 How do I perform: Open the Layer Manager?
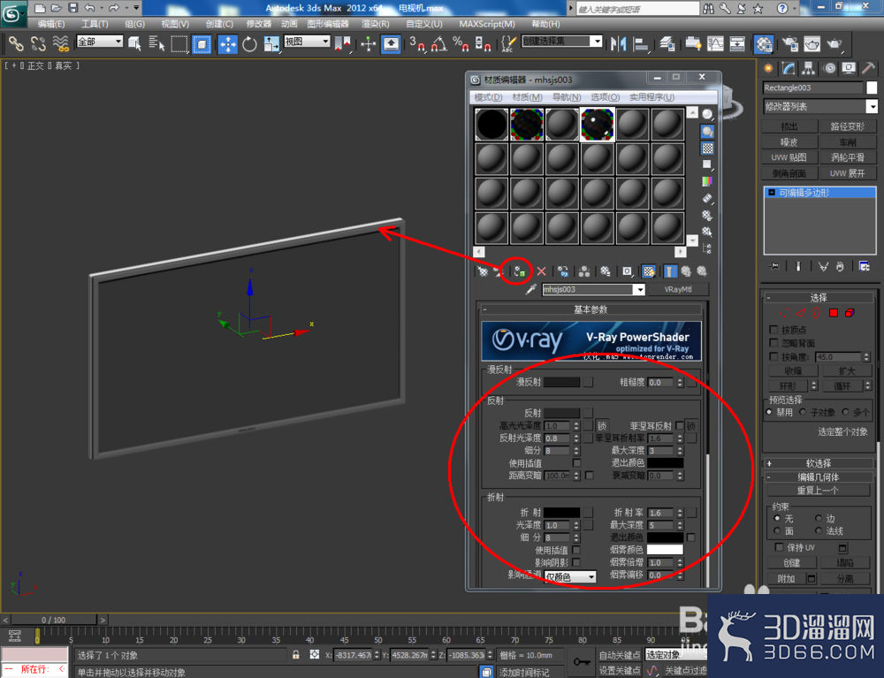point(667,44)
